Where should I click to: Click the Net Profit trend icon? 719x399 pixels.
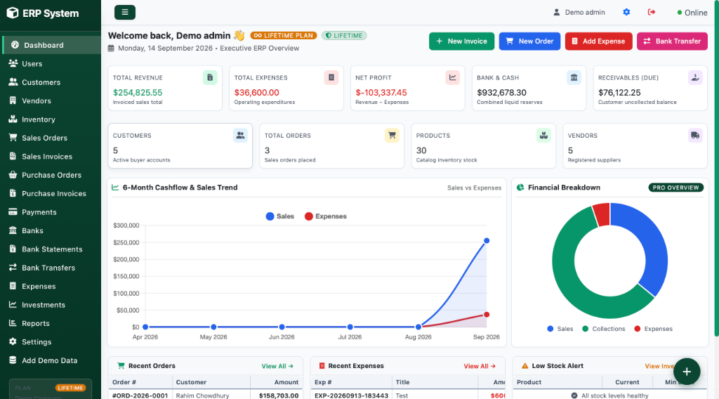tap(453, 77)
